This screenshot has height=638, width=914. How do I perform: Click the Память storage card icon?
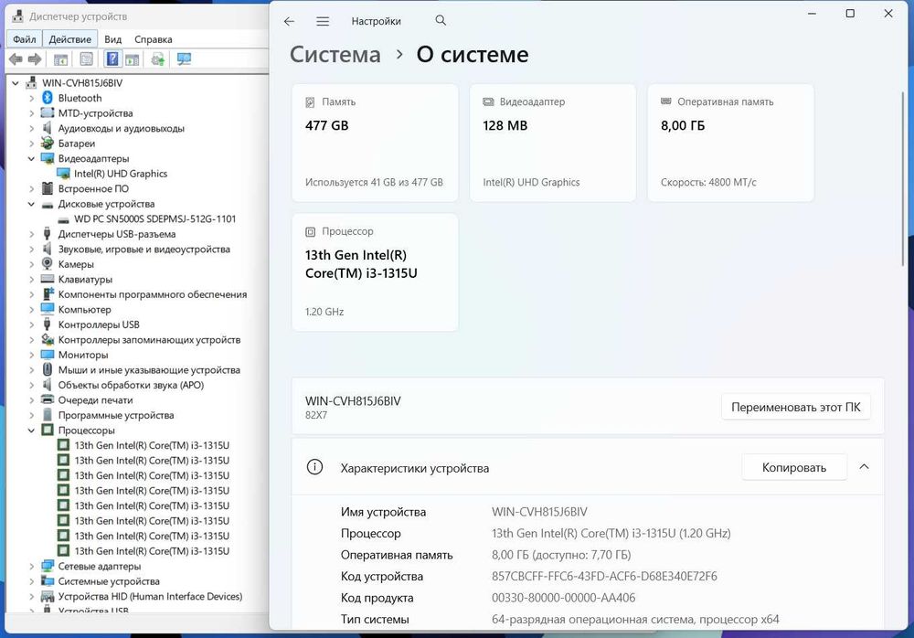coord(310,102)
